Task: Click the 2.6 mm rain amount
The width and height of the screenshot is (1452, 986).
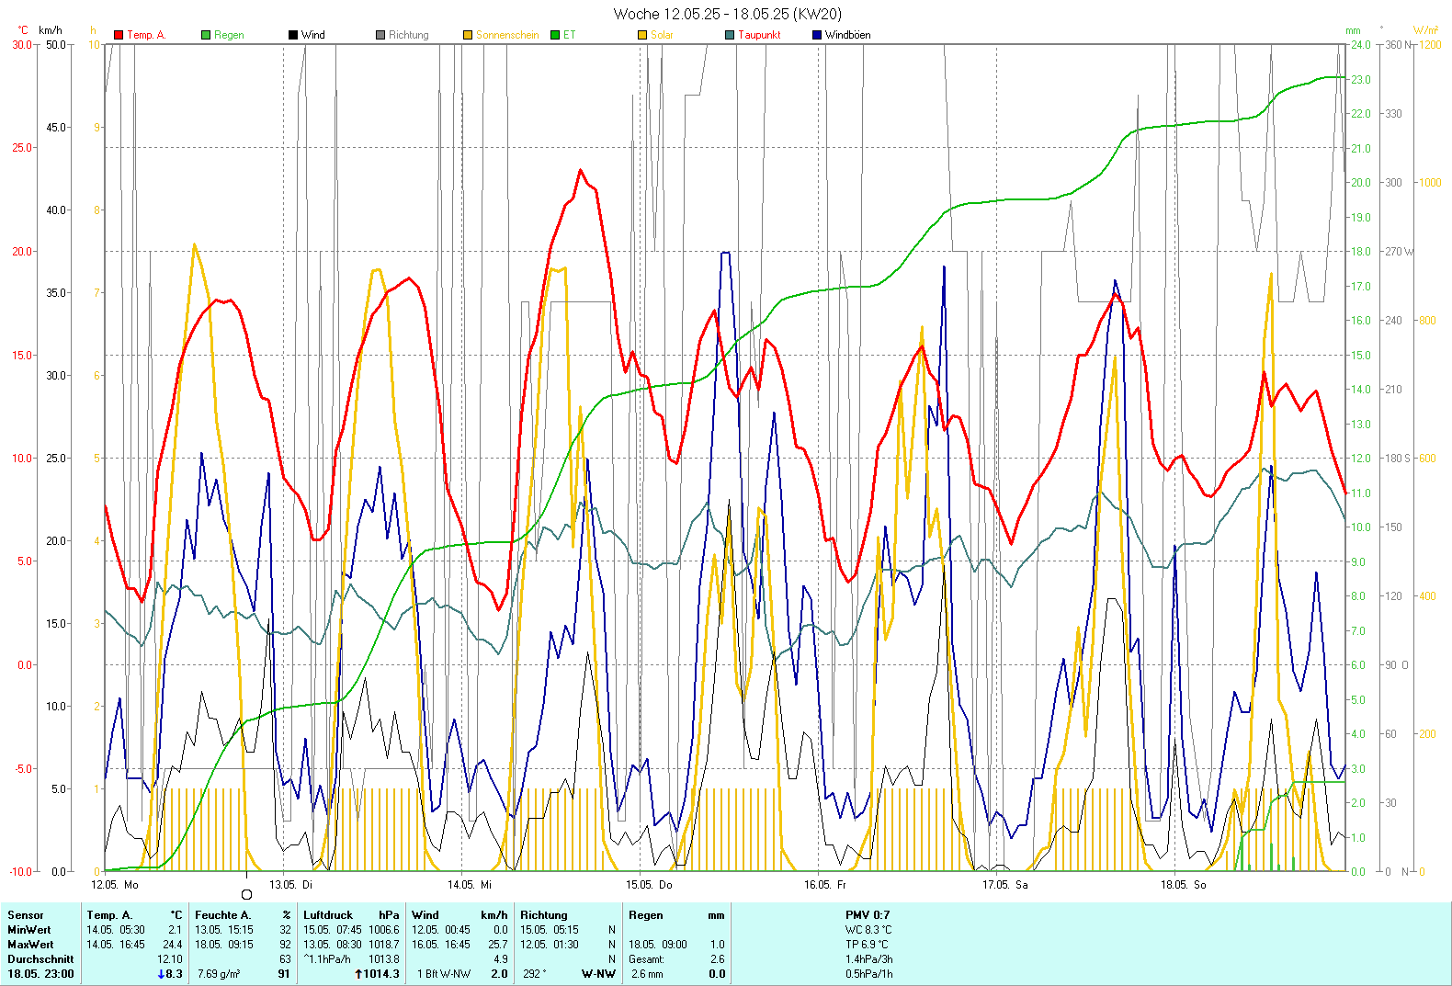Action: (x=647, y=974)
